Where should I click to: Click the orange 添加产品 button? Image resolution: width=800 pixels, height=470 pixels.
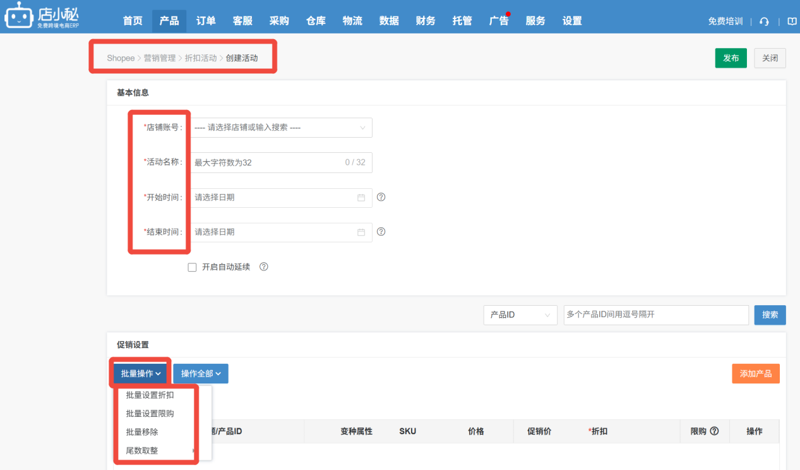756,373
